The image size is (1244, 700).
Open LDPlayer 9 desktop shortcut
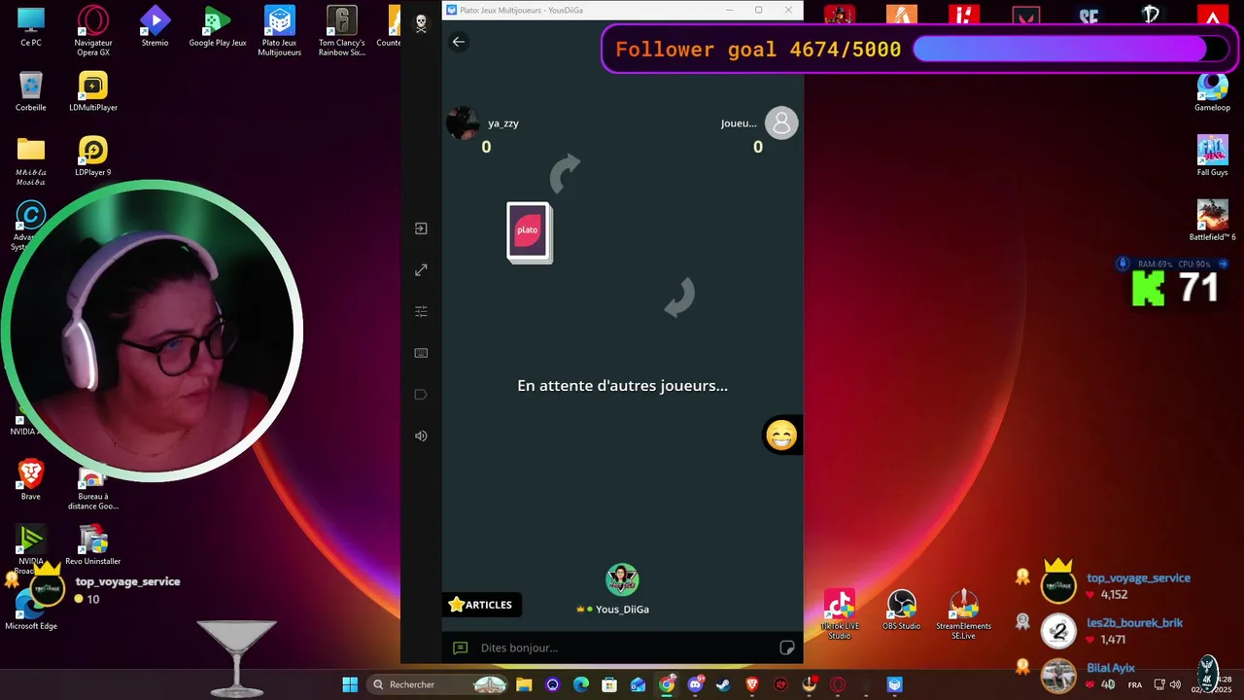click(93, 157)
